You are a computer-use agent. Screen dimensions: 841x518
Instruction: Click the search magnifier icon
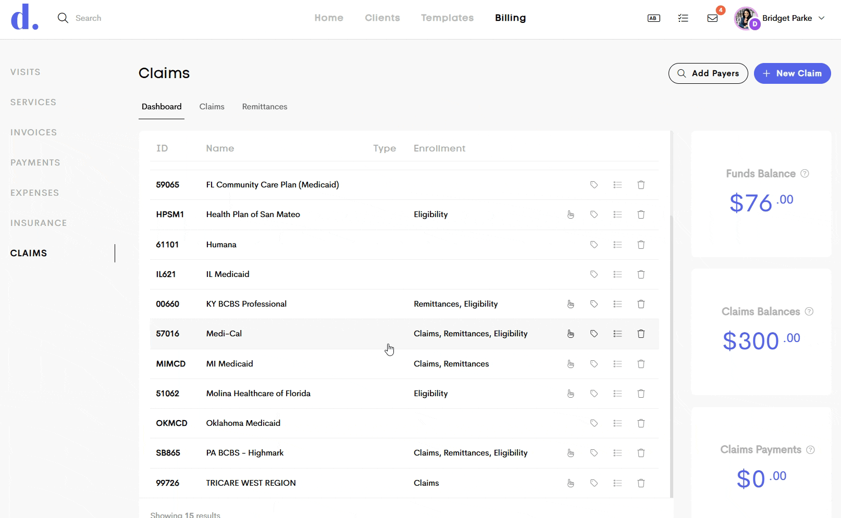click(x=63, y=18)
